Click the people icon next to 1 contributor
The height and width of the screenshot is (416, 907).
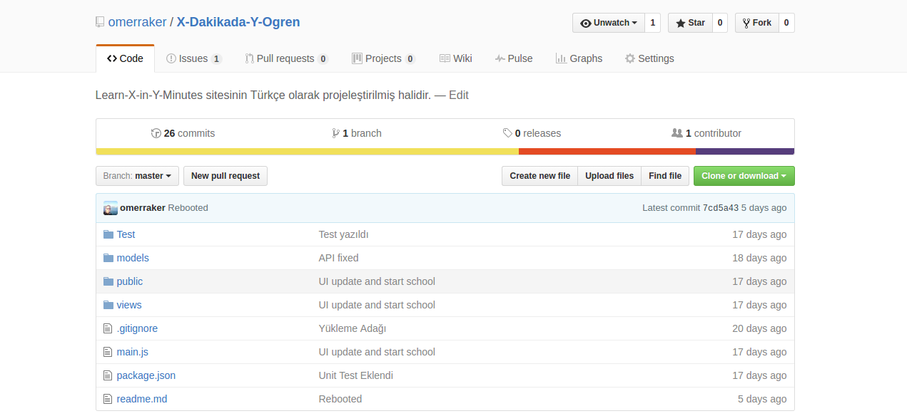click(x=677, y=133)
